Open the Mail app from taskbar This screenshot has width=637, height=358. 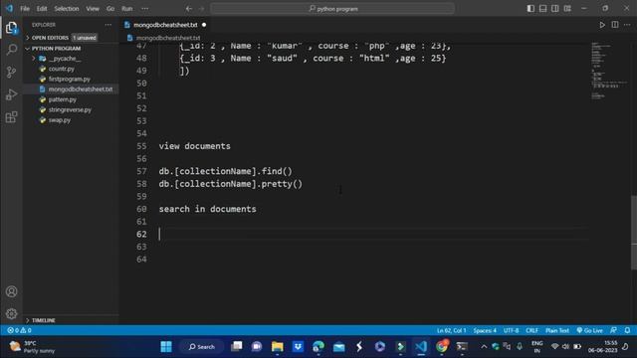tap(338, 347)
